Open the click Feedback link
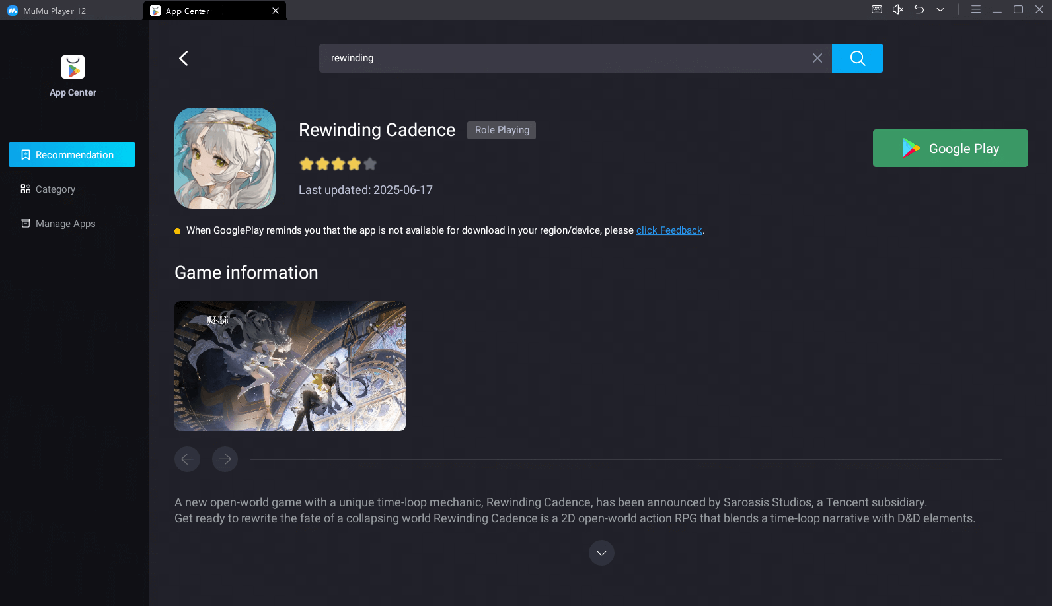Screen dimensions: 1052x606 [669, 230]
